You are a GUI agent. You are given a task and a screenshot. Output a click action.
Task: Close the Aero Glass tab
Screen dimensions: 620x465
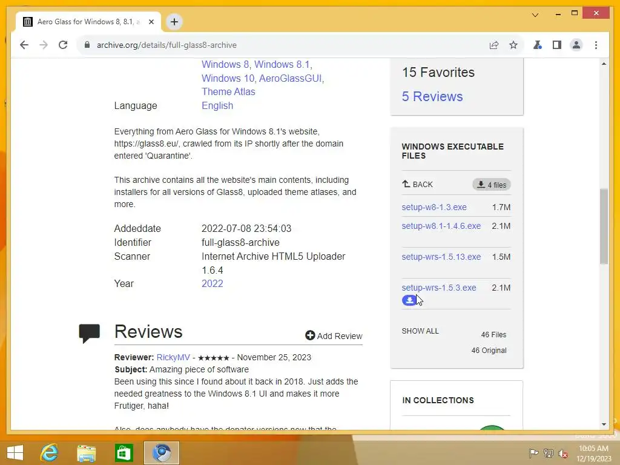pos(151,22)
